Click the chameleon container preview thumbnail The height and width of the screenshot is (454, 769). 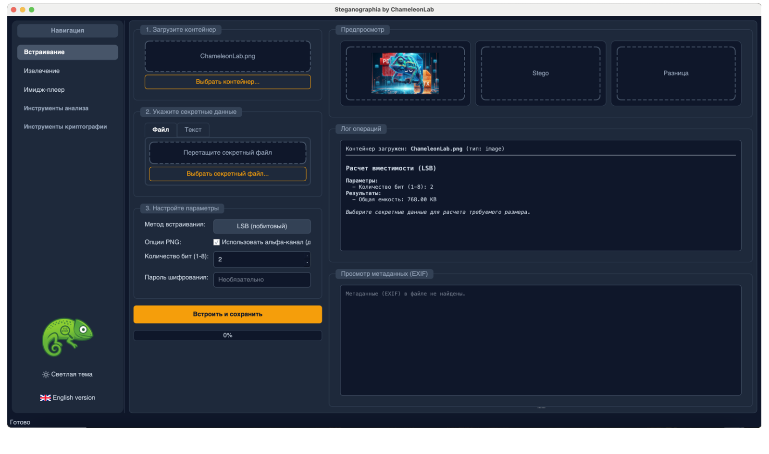[405, 73]
